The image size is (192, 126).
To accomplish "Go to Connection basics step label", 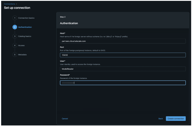I will click(x=26, y=18).
